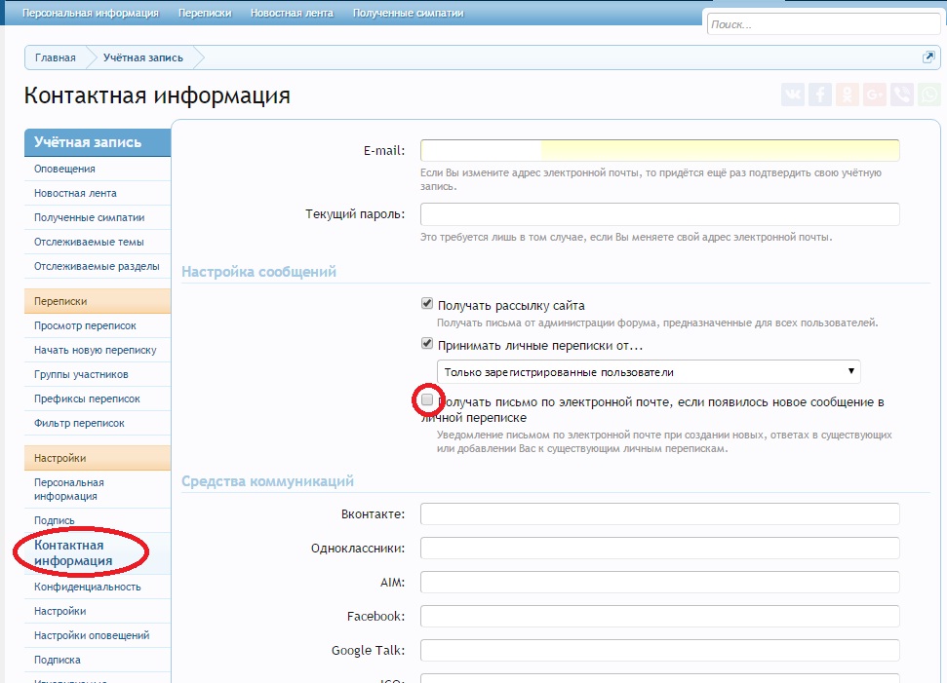Click the Google Talk input field
Screen dimensions: 947x683
pos(659,651)
